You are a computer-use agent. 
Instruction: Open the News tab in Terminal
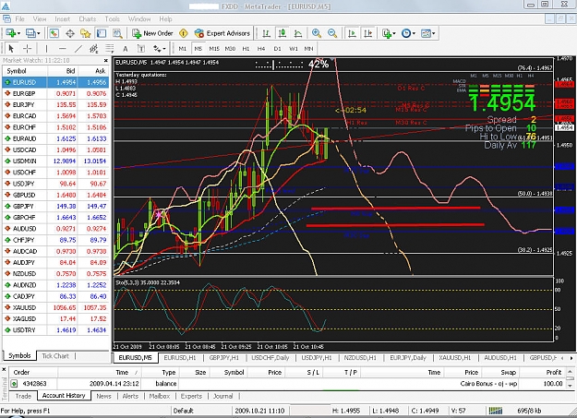(103, 396)
